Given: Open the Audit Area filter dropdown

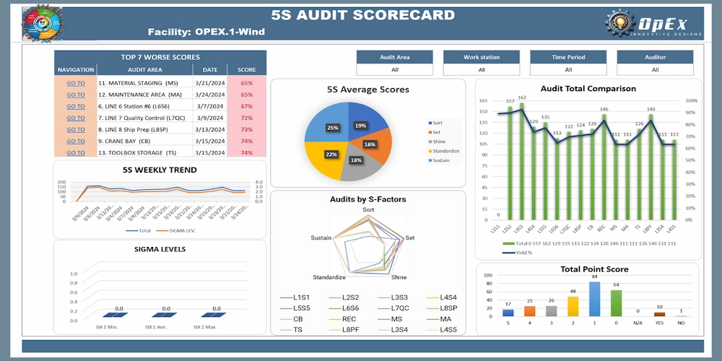Looking at the screenshot, I should coord(395,70).
